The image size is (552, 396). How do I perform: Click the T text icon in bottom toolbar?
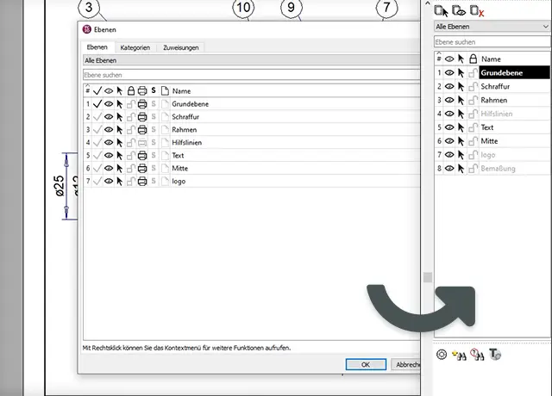pos(495,355)
